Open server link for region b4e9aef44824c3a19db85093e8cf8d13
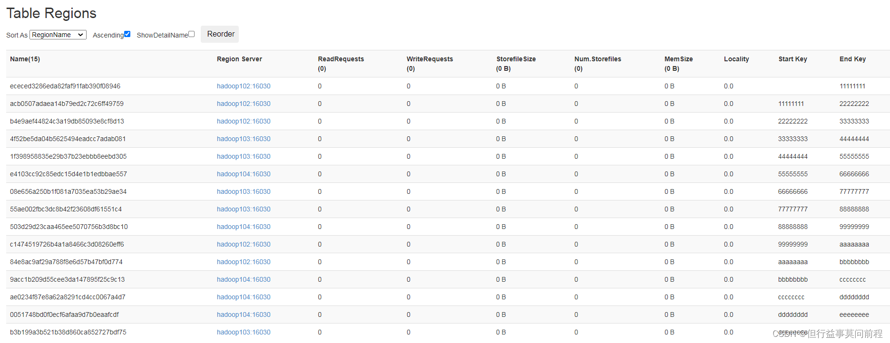 [244, 121]
